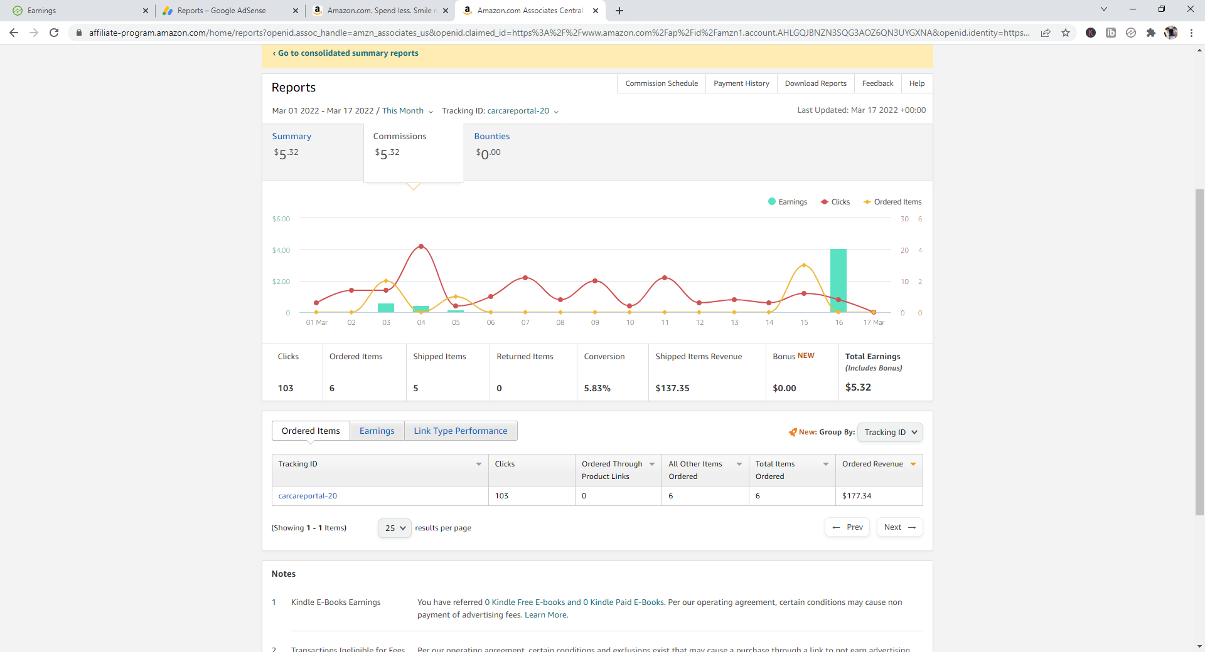Click the 16 Mar earnings bar
The width and height of the screenshot is (1205, 652).
(838, 280)
